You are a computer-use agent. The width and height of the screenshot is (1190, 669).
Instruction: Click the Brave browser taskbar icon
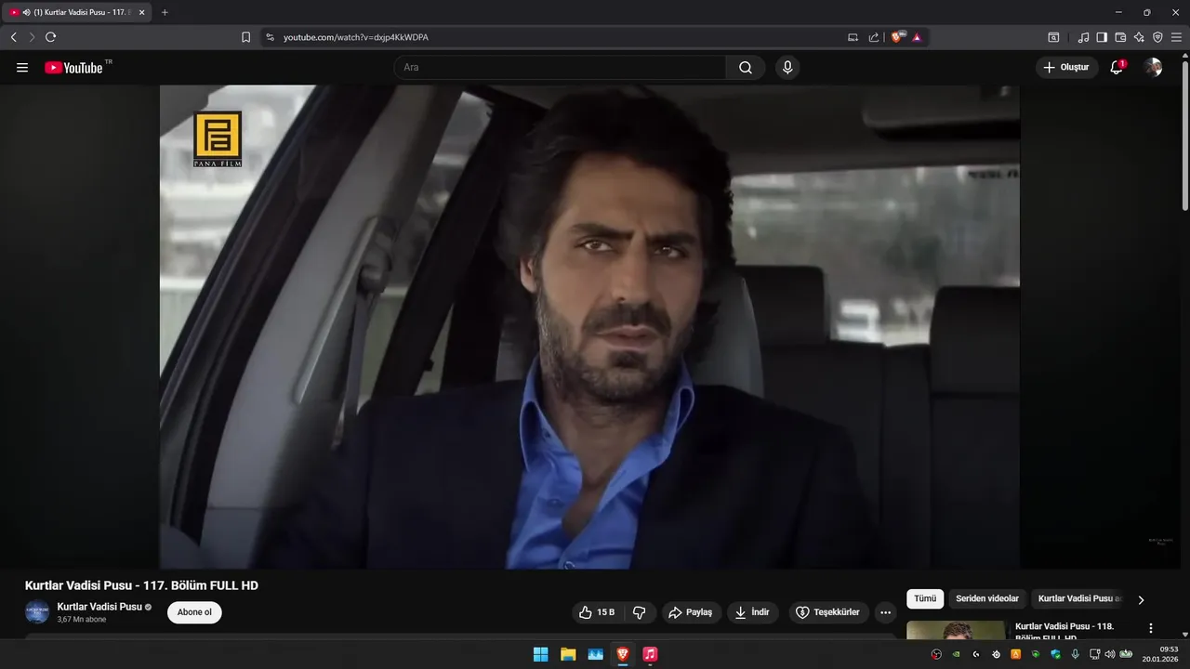point(622,654)
